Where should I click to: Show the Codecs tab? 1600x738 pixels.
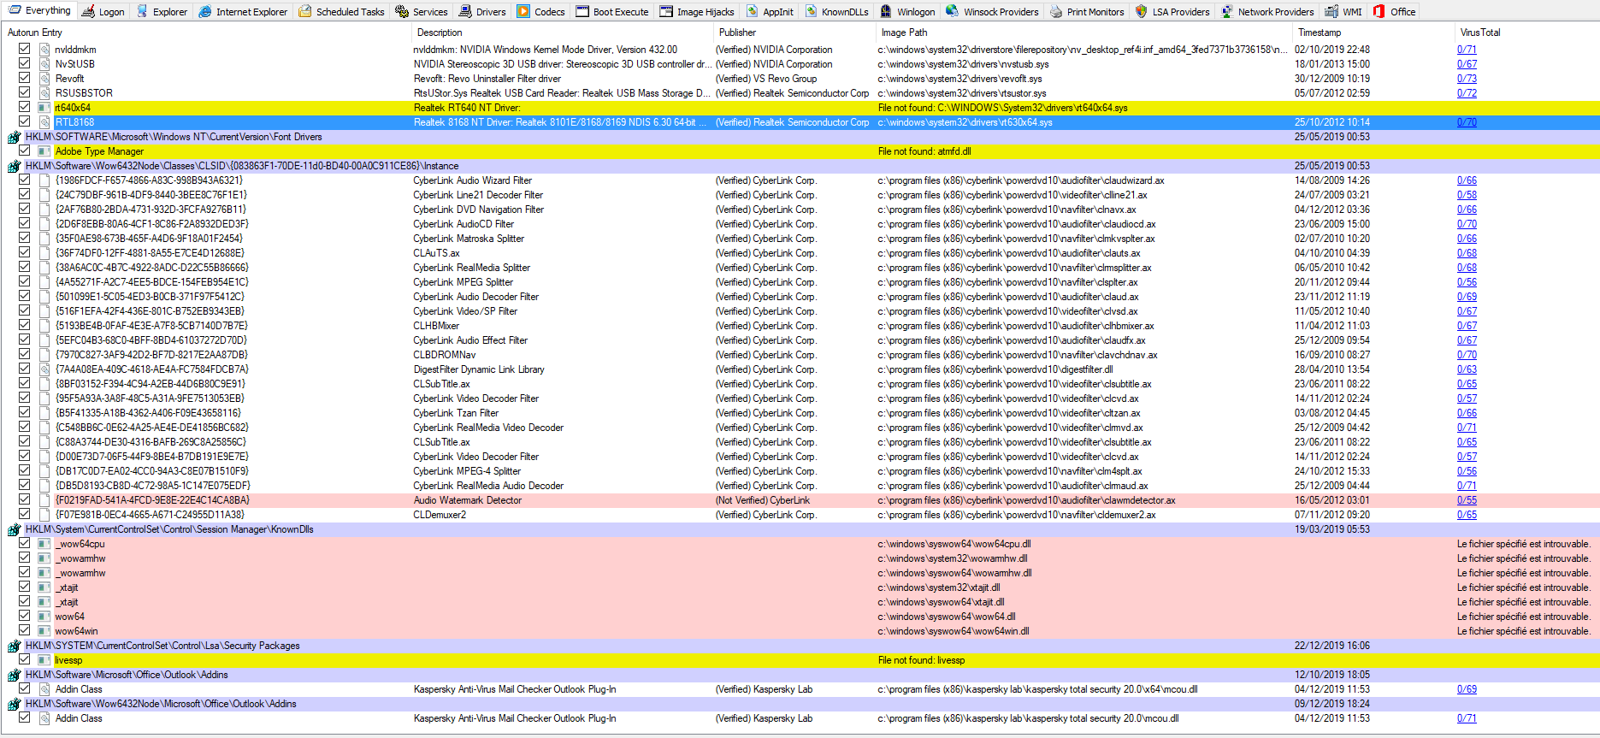(540, 12)
